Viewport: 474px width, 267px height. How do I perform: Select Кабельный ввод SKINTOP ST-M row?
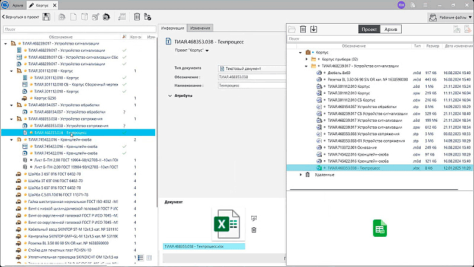pyautogui.click(x=73, y=230)
